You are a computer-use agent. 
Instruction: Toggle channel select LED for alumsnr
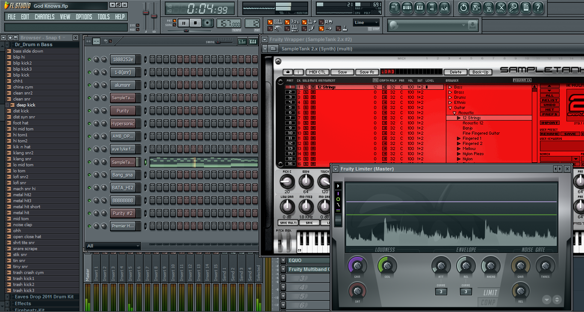(145, 85)
